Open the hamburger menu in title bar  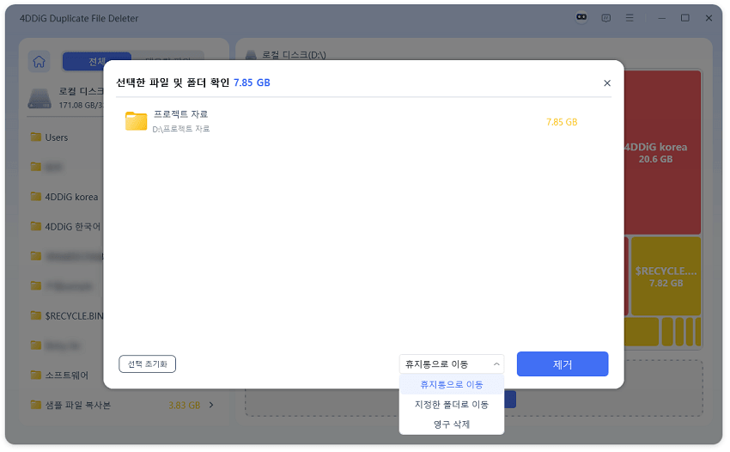630,18
